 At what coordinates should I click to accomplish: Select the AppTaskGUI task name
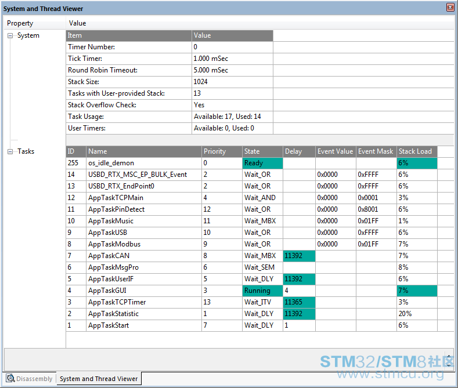tap(107, 291)
